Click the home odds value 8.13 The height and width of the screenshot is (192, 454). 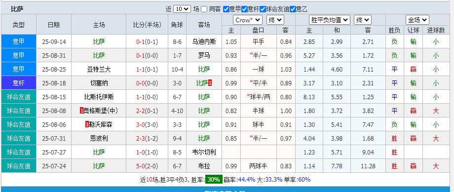click(x=309, y=97)
